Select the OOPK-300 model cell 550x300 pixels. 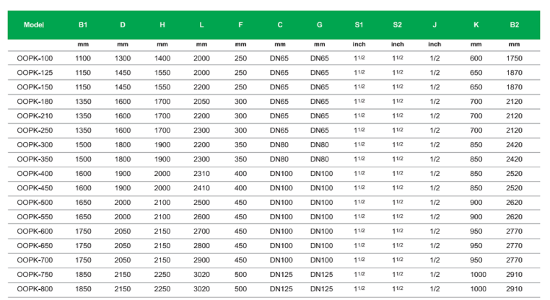[35, 145]
